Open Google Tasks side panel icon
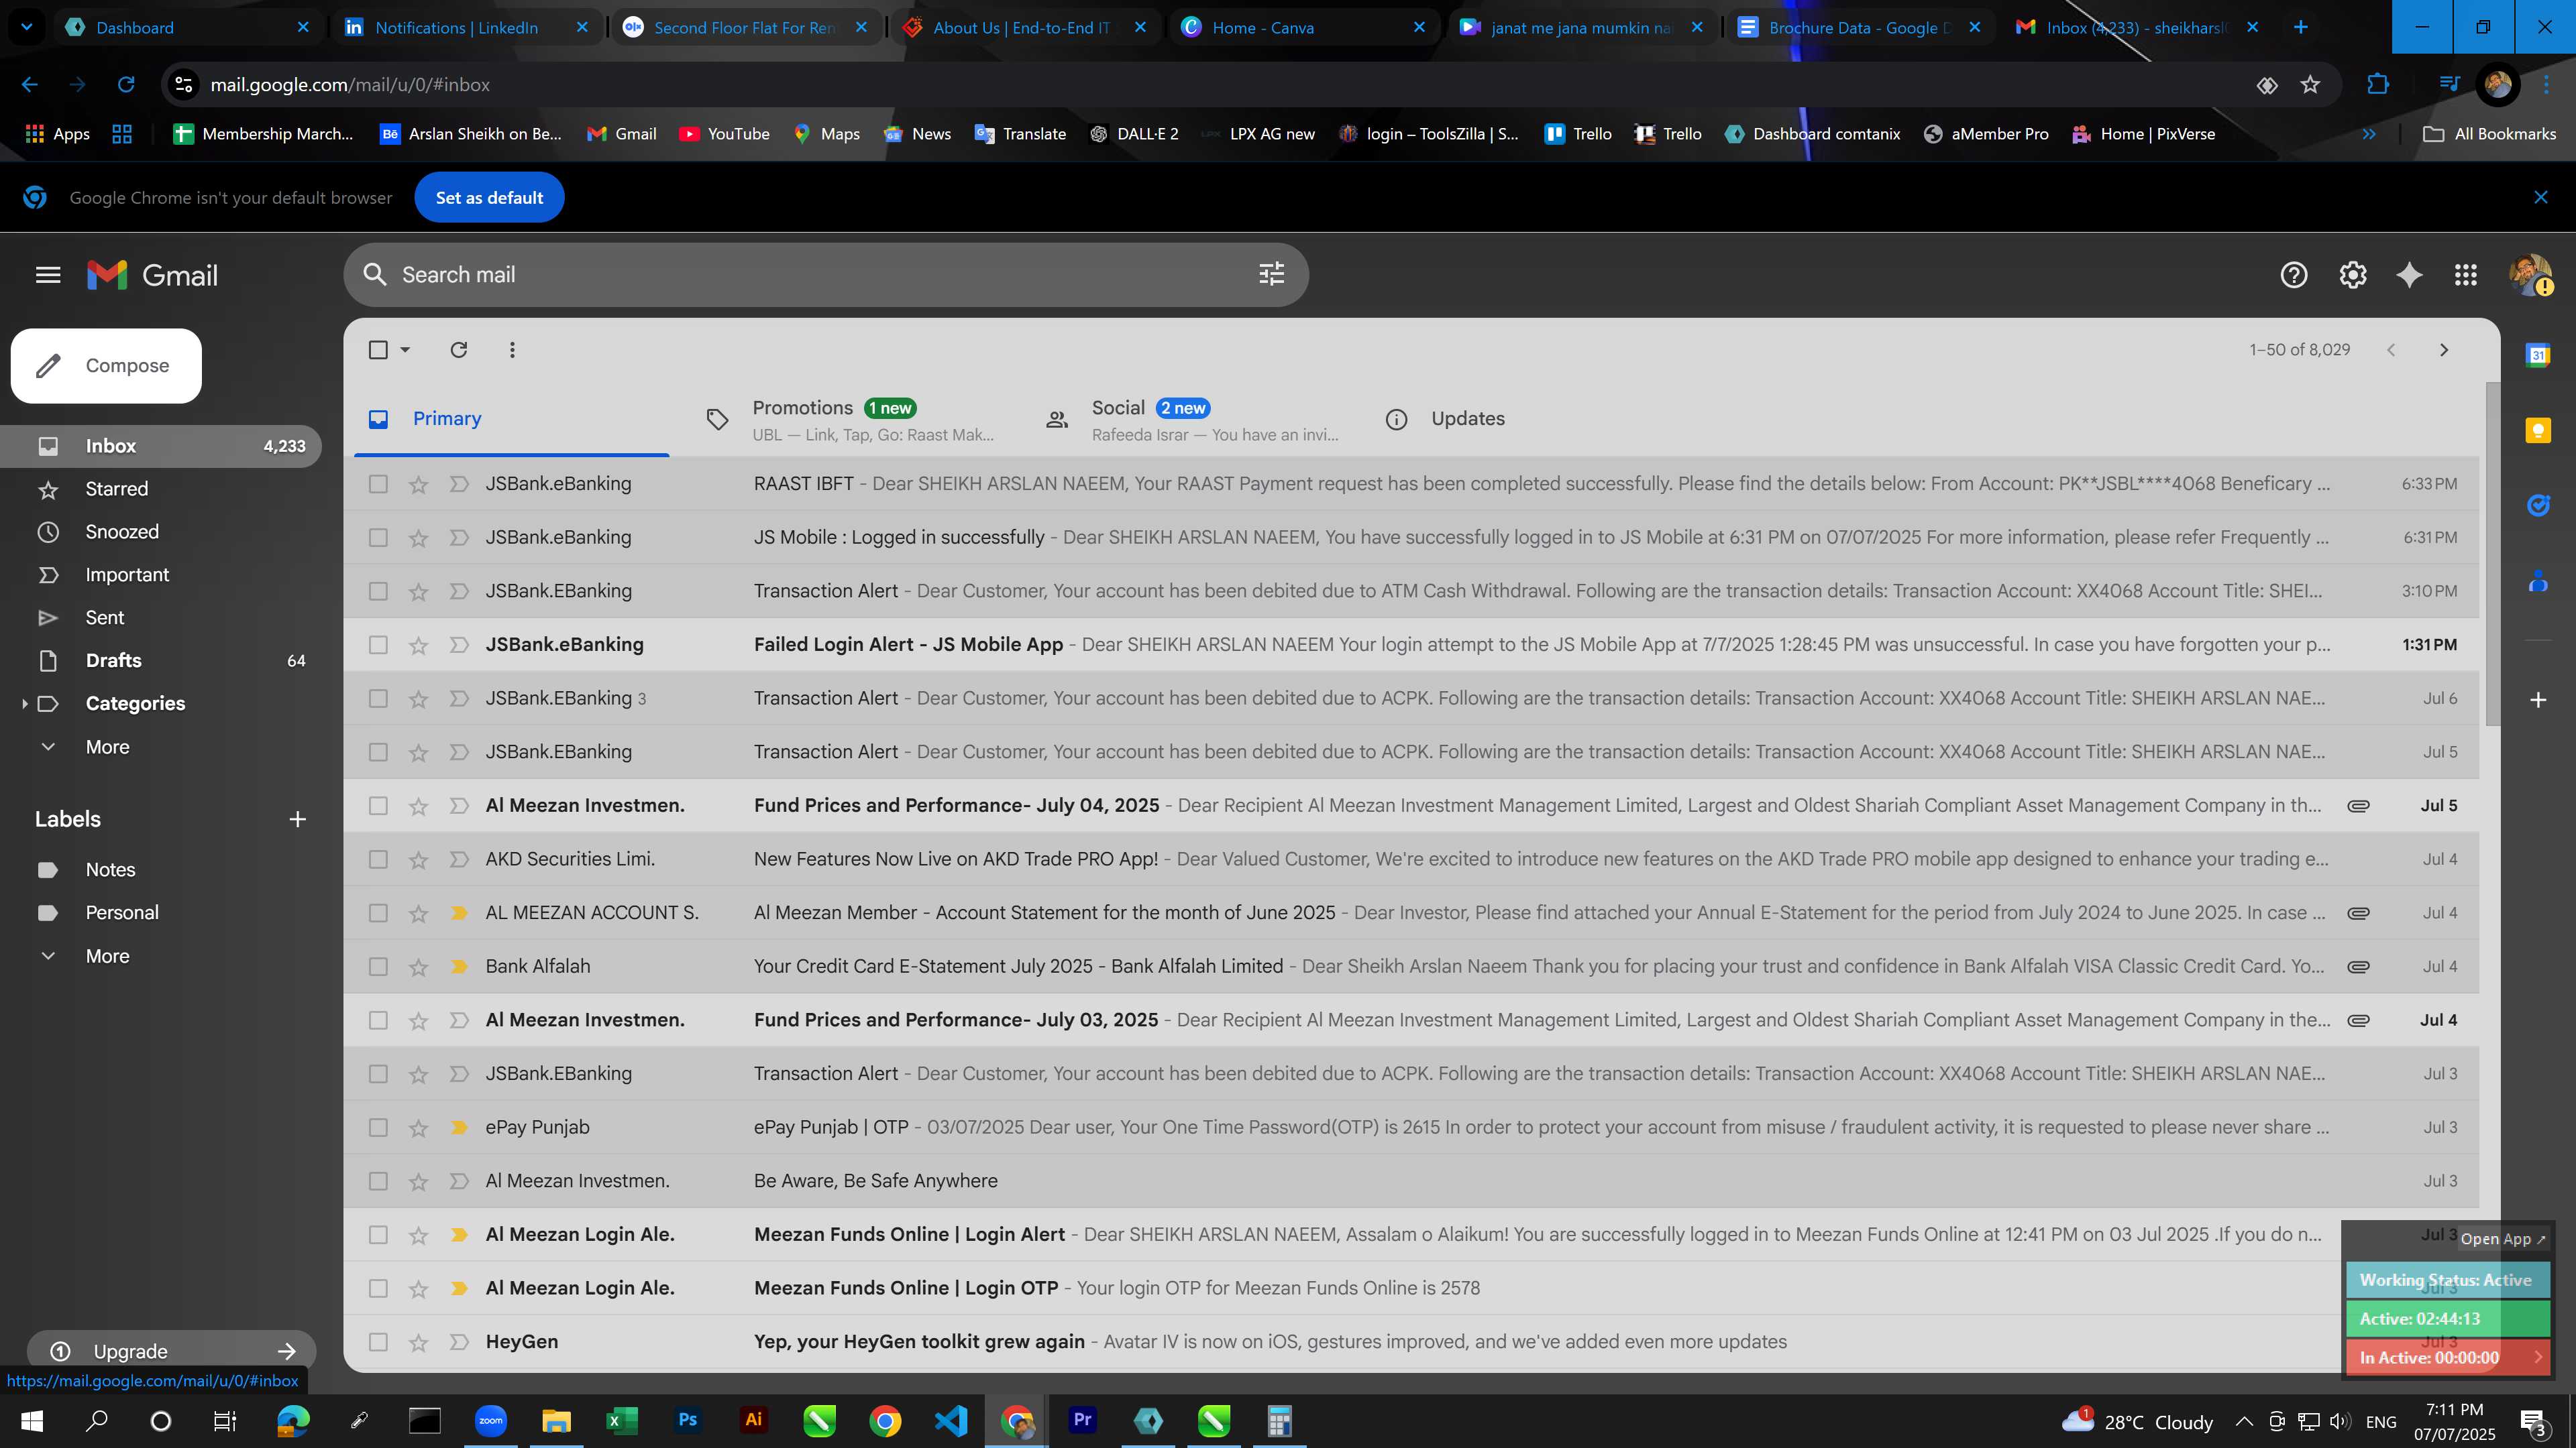The width and height of the screenshot is (2576, 1448). click(x=2538, y=505)
